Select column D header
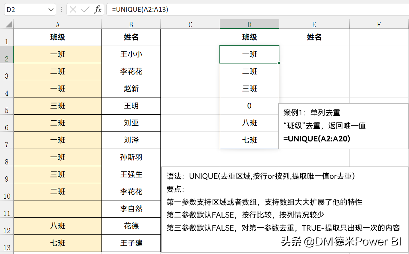409x254 pixels. click(x=249, y=24)
